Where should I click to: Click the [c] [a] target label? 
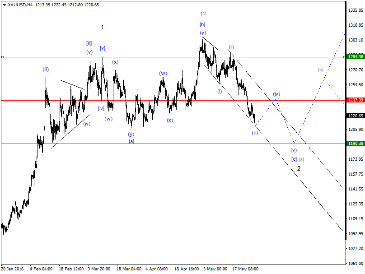pos(298,159)
